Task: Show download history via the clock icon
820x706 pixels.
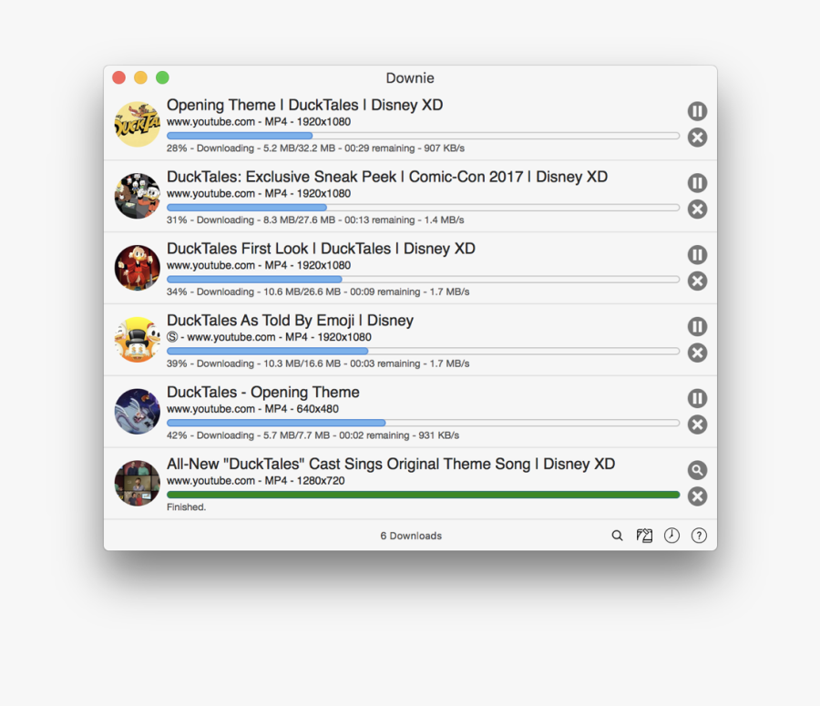Action: [671, 536]
